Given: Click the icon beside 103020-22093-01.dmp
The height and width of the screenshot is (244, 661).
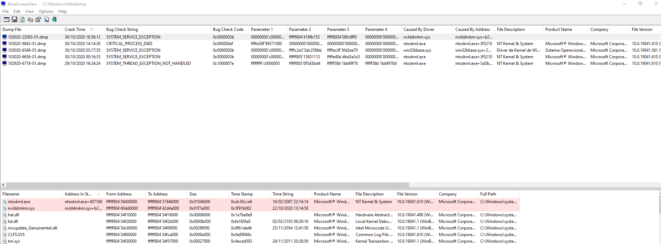Looking at the screenshot, I should [x=5, y=37].
